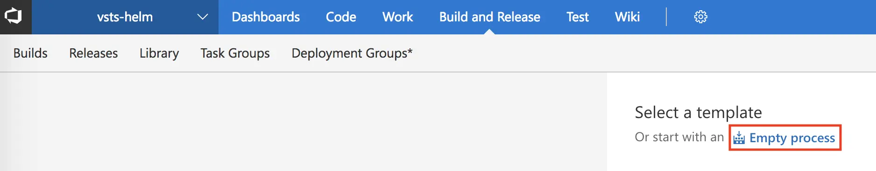Click the blank gray pane beside the template panel
This screenshot has height=171, width=876.
[x=304, y=122]
